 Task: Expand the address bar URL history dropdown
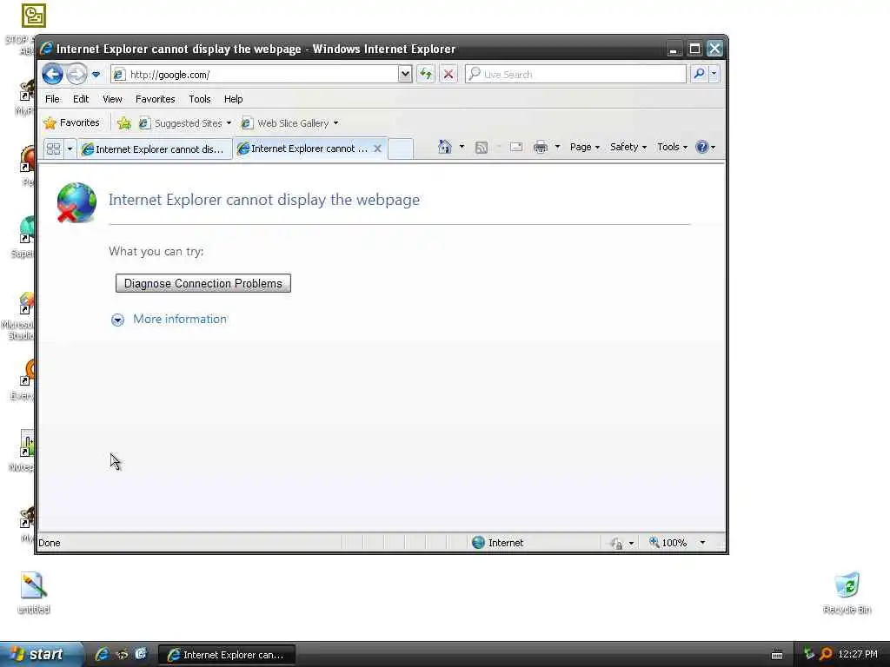pos(405,75)
